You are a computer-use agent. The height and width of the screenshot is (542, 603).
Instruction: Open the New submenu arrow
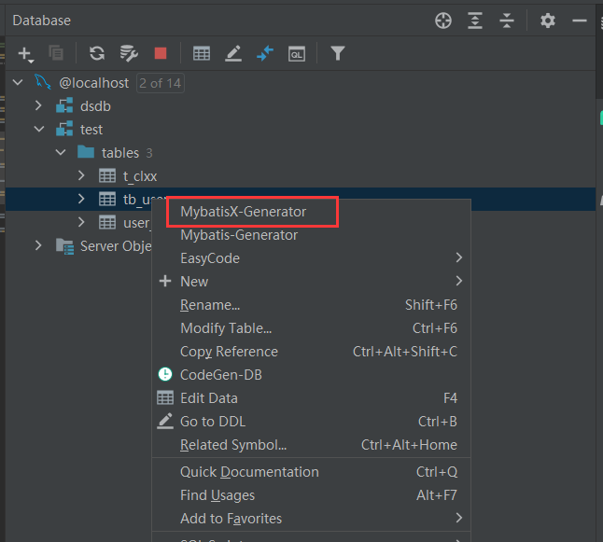[459, 281]
